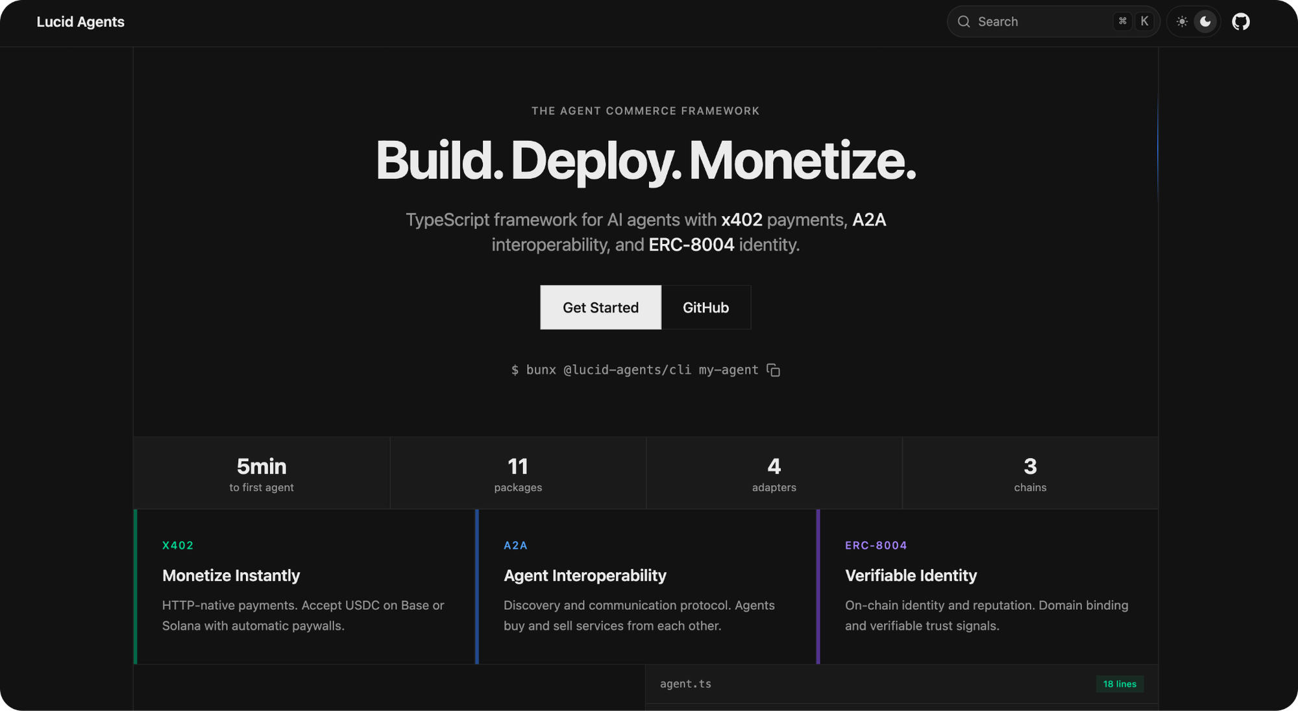The height and width of the screenshot is (711, 1298).
Task: Open the Agent Interoperability card
Action: click(x=646, y=586)
